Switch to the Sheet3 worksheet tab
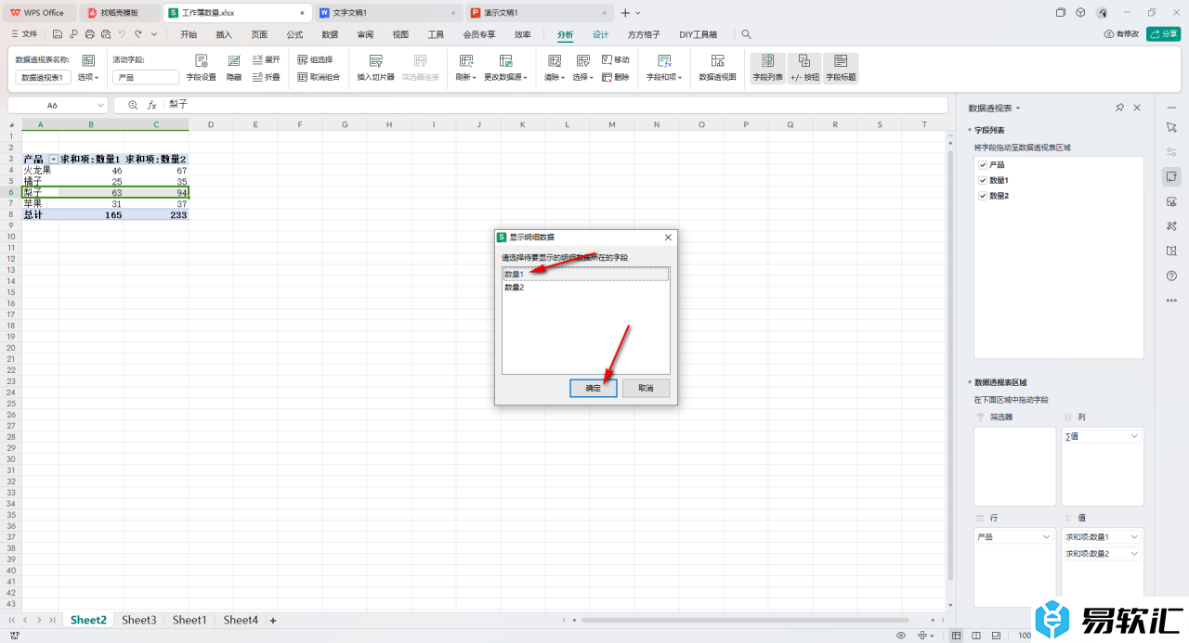Screen dimensions: 1189x643 (138, 620)
